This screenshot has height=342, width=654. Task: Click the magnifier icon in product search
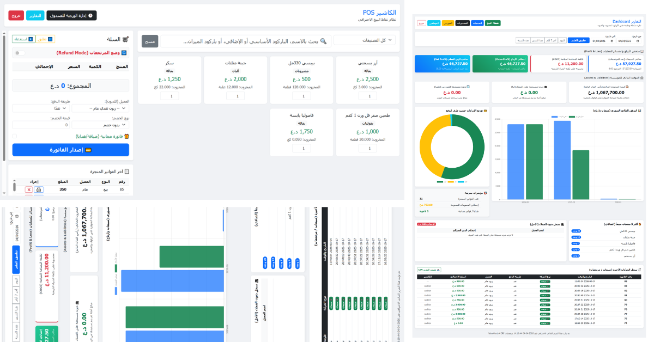pos(323,41)
